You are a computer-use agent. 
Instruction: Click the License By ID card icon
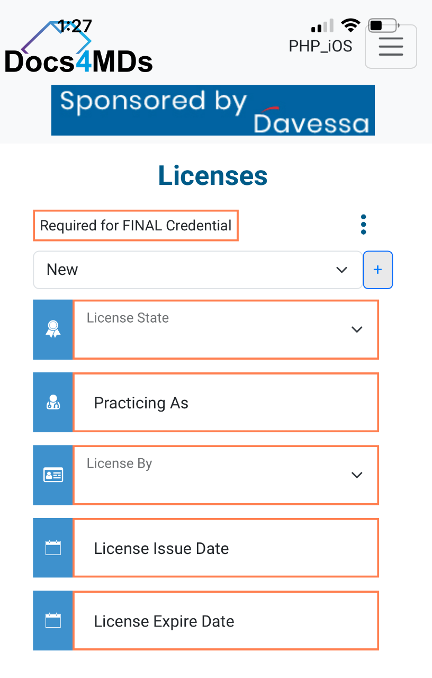coord(53,475)
